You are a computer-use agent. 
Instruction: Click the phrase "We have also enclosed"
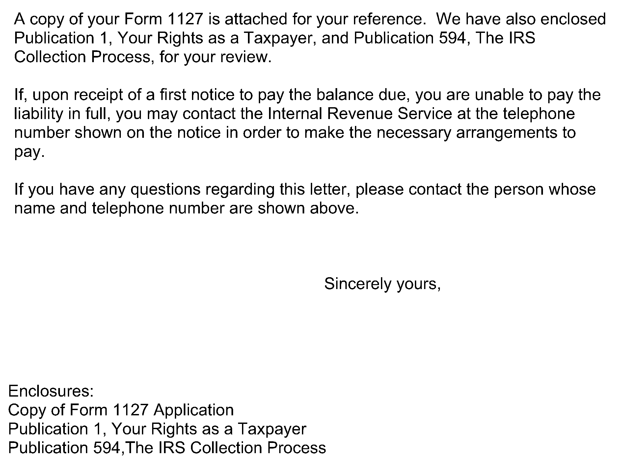coord(521,19)
